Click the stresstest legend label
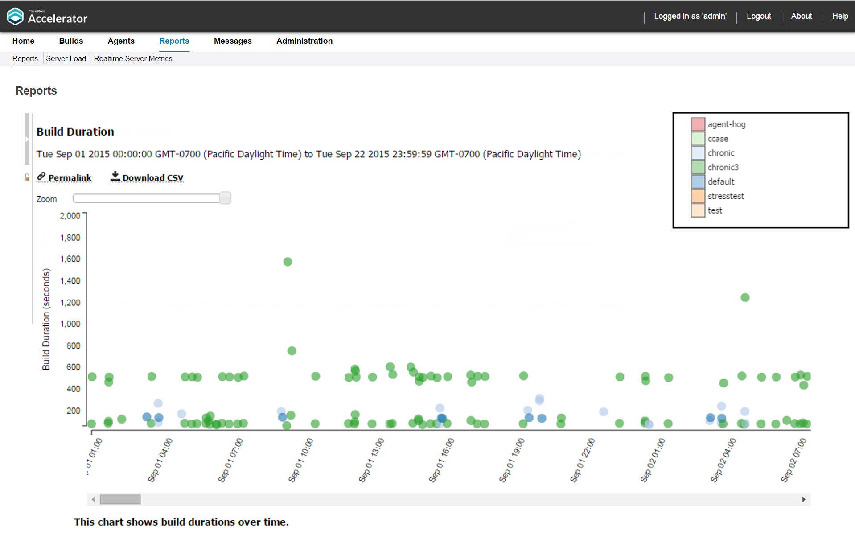Viewport: 855px width, 547px height. (x=726, y=196)
